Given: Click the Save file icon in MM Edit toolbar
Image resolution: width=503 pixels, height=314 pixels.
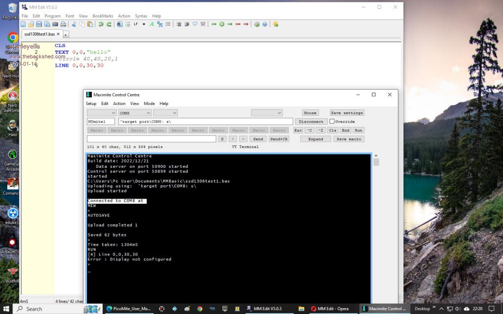Looking at the screenshot, I should coord(39,24).
